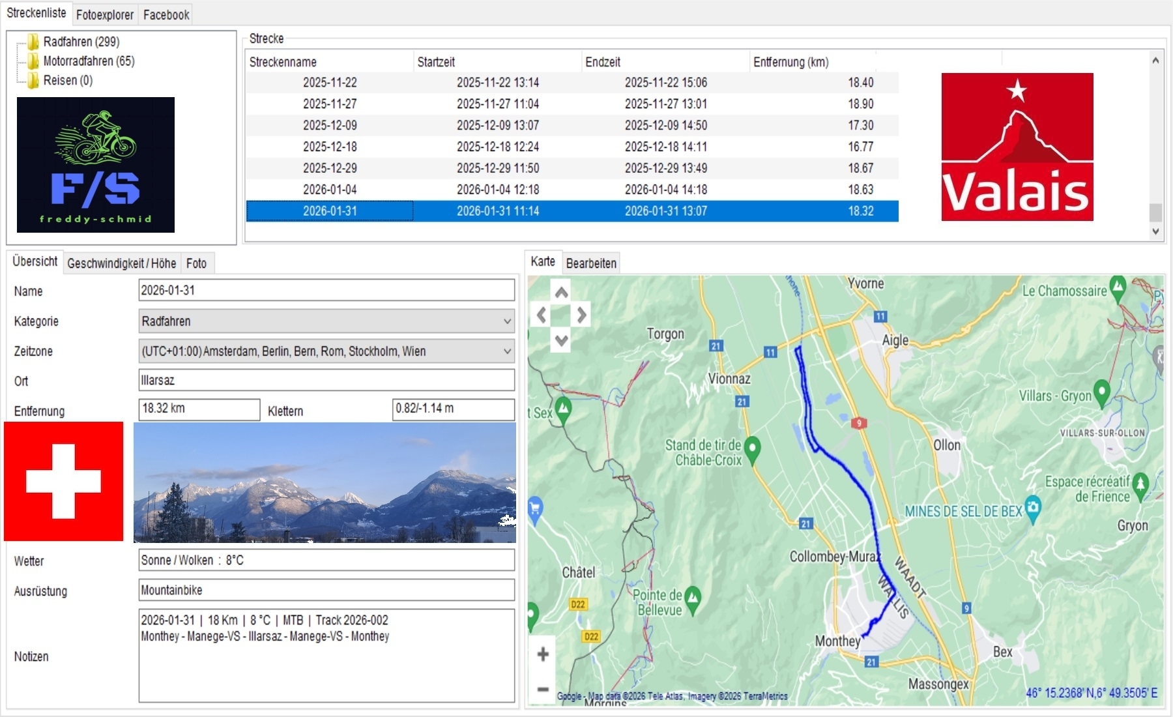Click the Le Chamossaire map marker
The image size is (1173, 717).
click(x=1118, y=287)
